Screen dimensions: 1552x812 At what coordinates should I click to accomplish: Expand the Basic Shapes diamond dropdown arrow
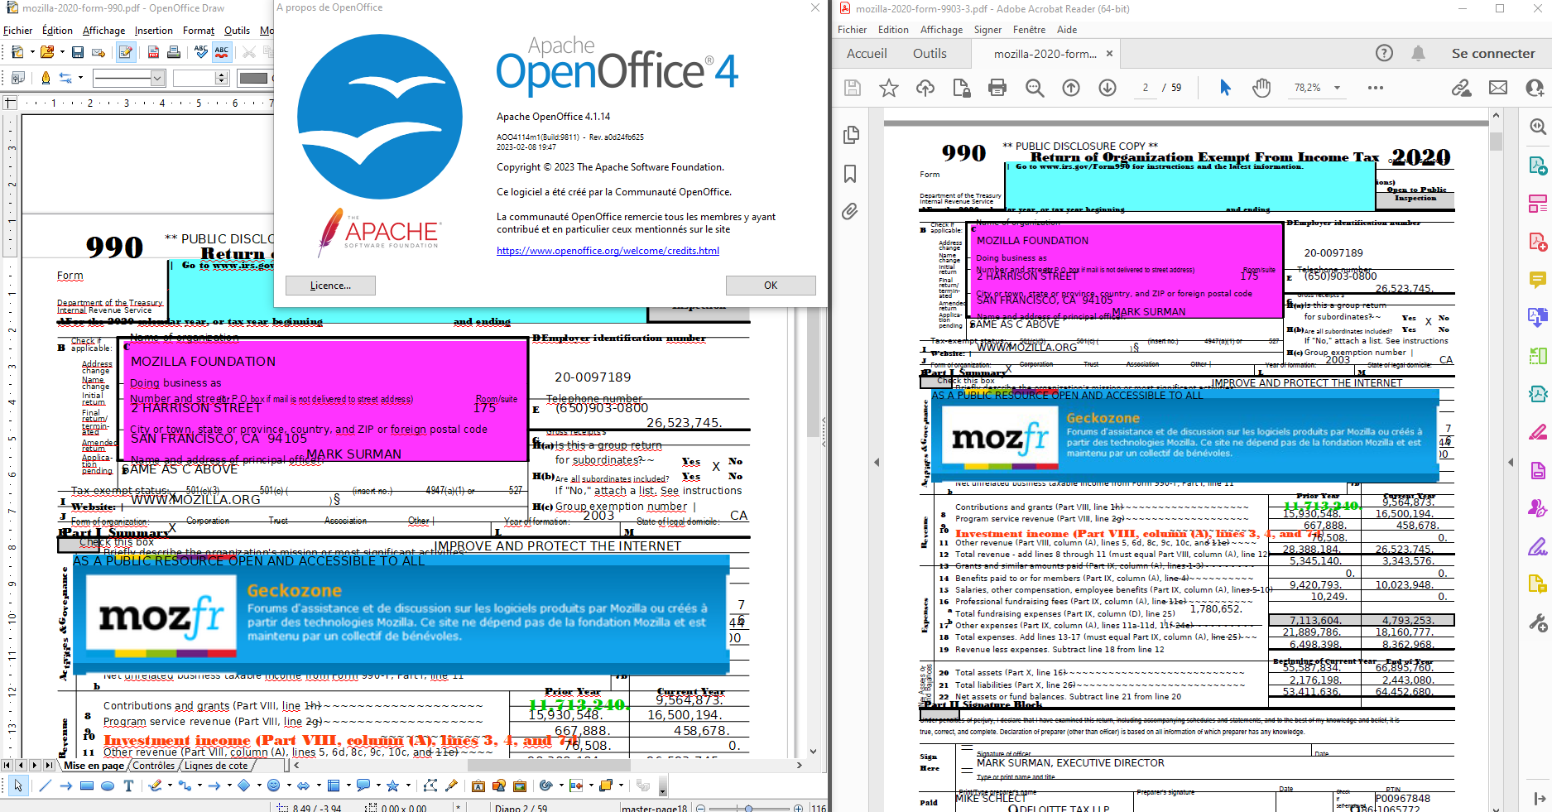pos(258,786)
